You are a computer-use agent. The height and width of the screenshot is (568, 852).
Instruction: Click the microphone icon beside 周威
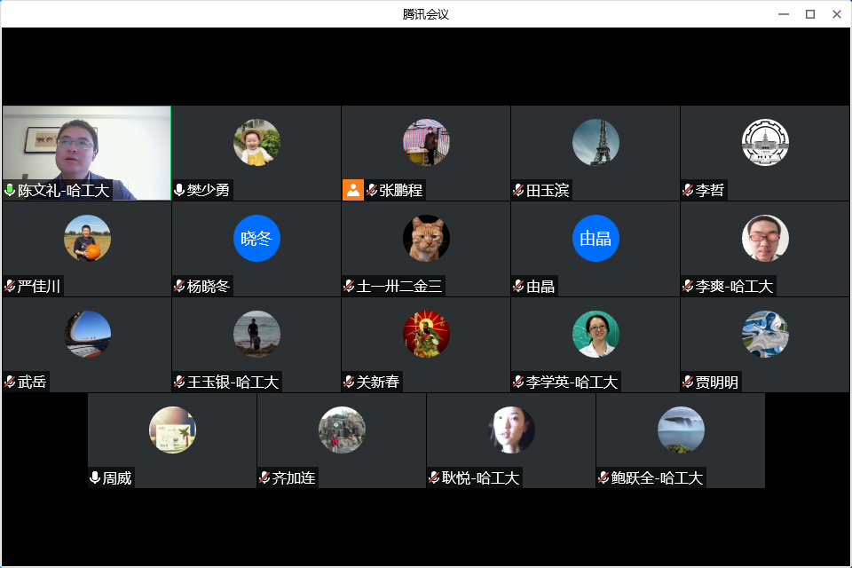(95, 477)
